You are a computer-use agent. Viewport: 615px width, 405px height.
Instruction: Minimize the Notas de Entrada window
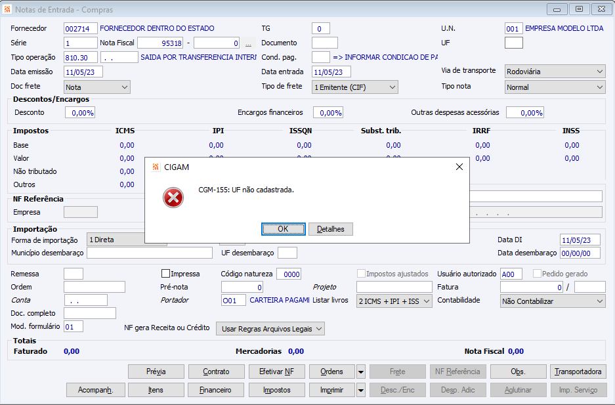pyautogui.click(x=557, y=9)
